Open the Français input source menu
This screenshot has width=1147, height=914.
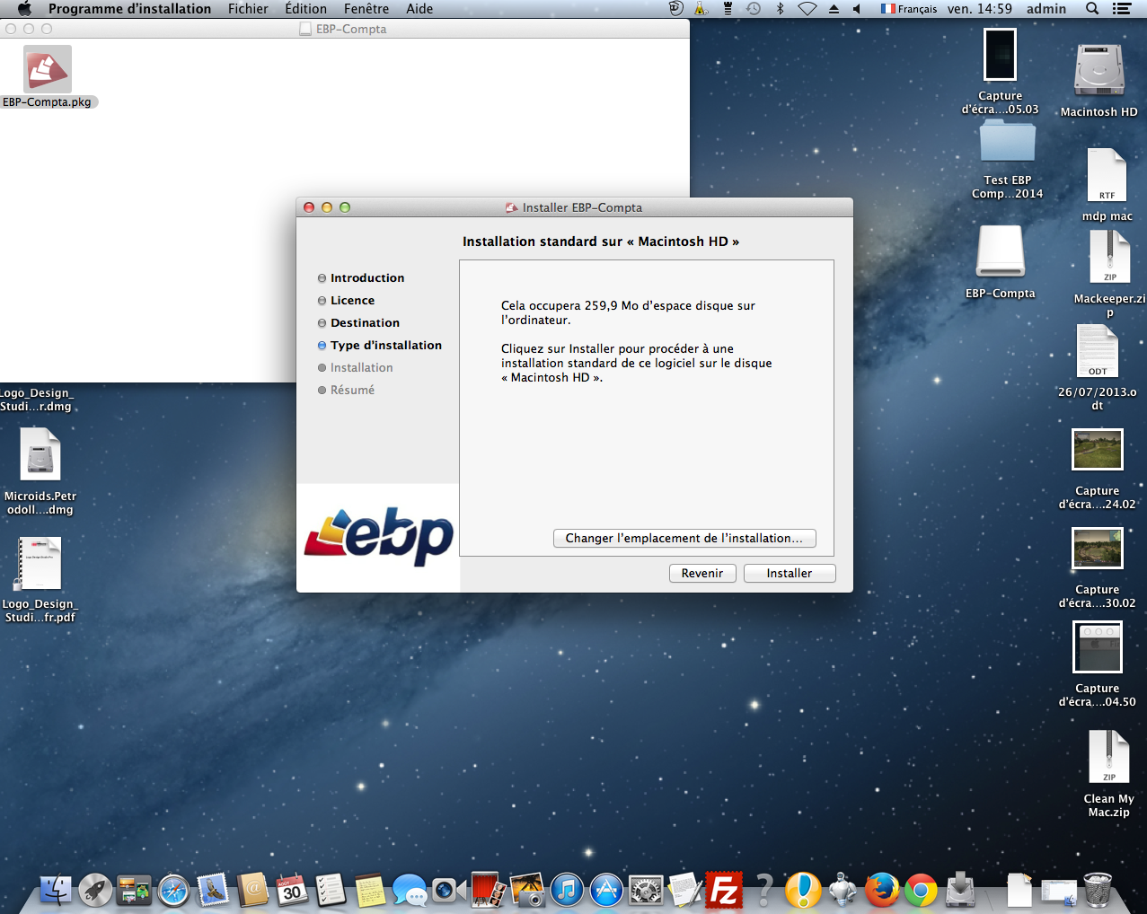pyautogui.click(x=909, y=9)
